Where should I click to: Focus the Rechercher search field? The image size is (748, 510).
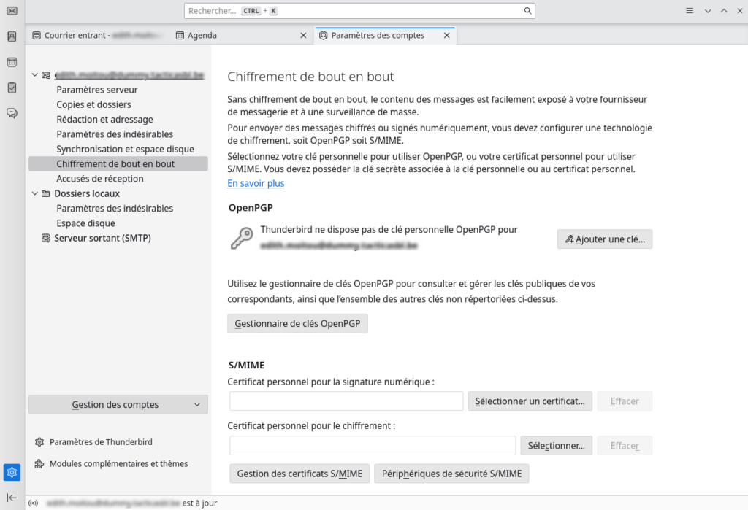[x=359, y=10]
